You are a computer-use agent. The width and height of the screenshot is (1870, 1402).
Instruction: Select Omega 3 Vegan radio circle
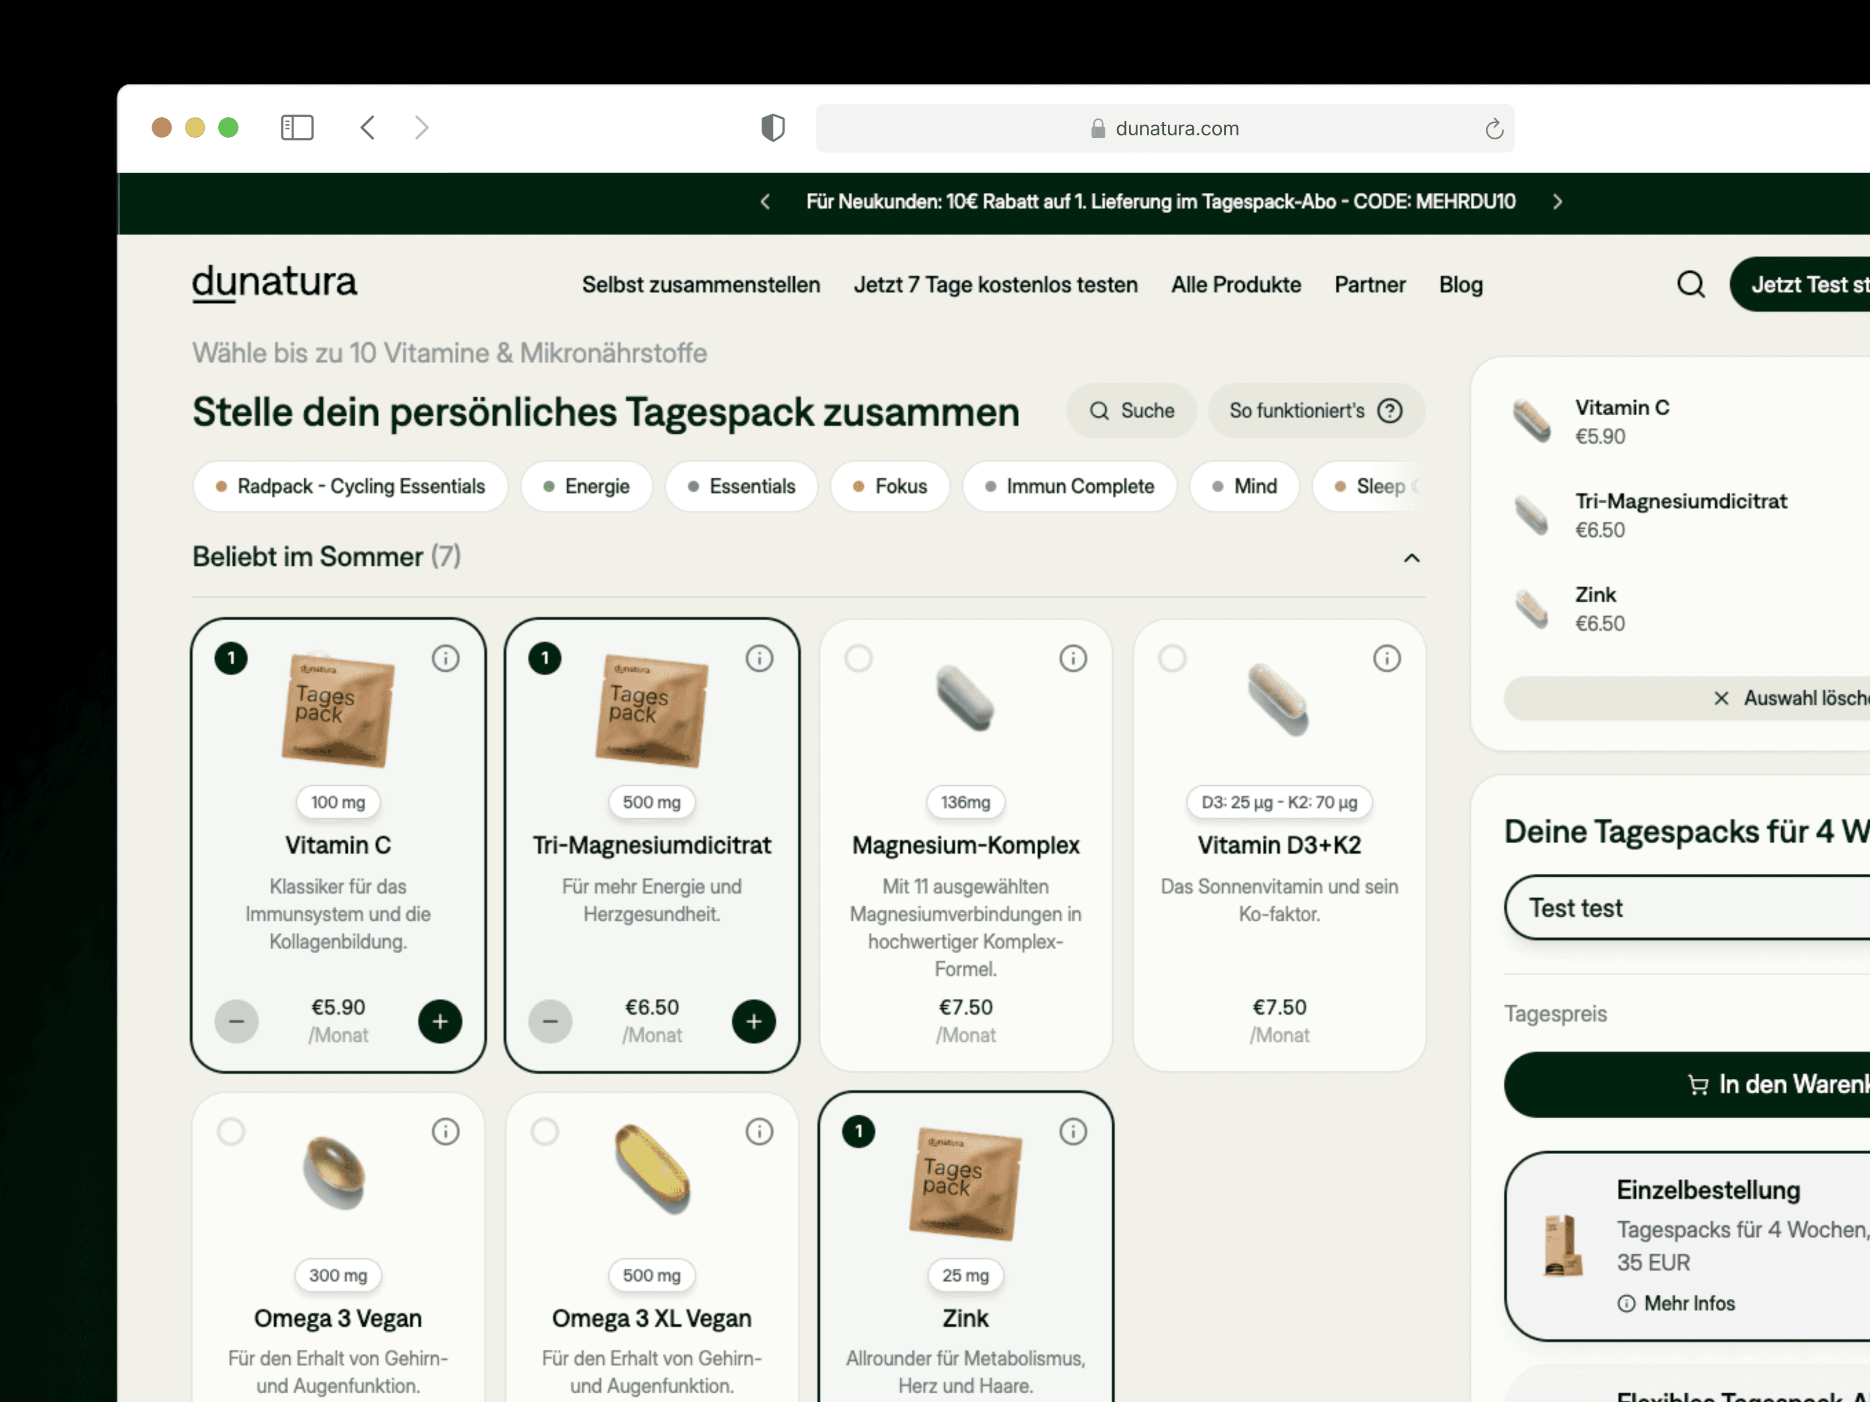[x=231, y=1131]
